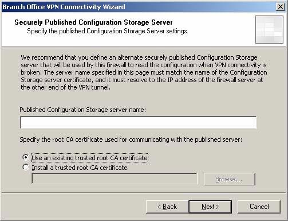The width and height of the screenshot is (288, 221).
Task: Click the certificate file path field
Action: tap(115, 179)
